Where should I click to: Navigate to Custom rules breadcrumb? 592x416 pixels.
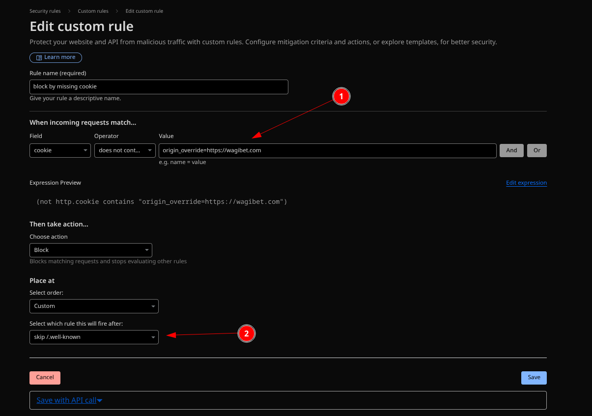pos(93,11)
